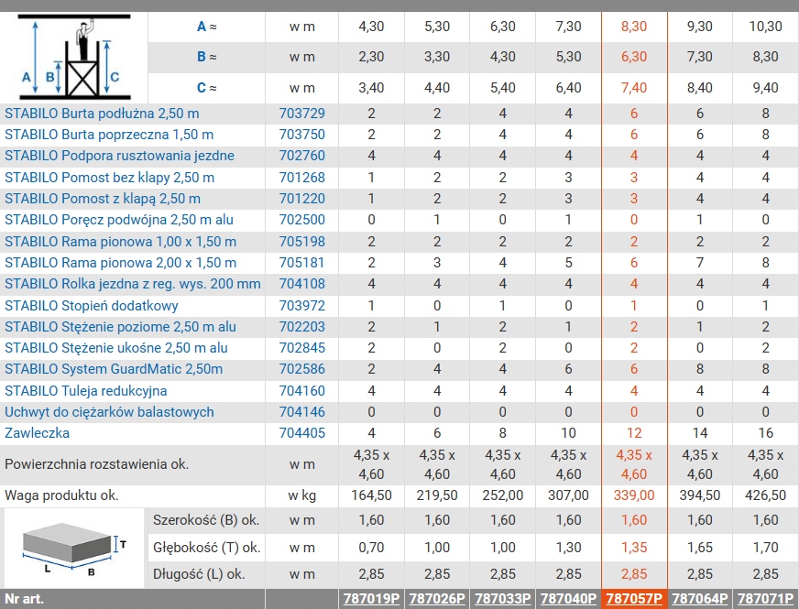Open the STABILO Stężenie ukośne 2,50 m alu link
The height and width of the screenshot is (609, 799).
[116, 348]
